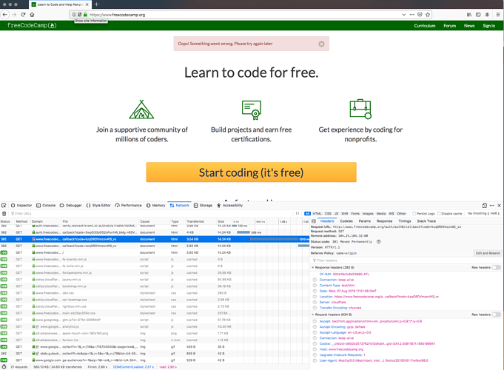
Task: Toggle the browser sidebar icon
Action: tap(478, 15)
